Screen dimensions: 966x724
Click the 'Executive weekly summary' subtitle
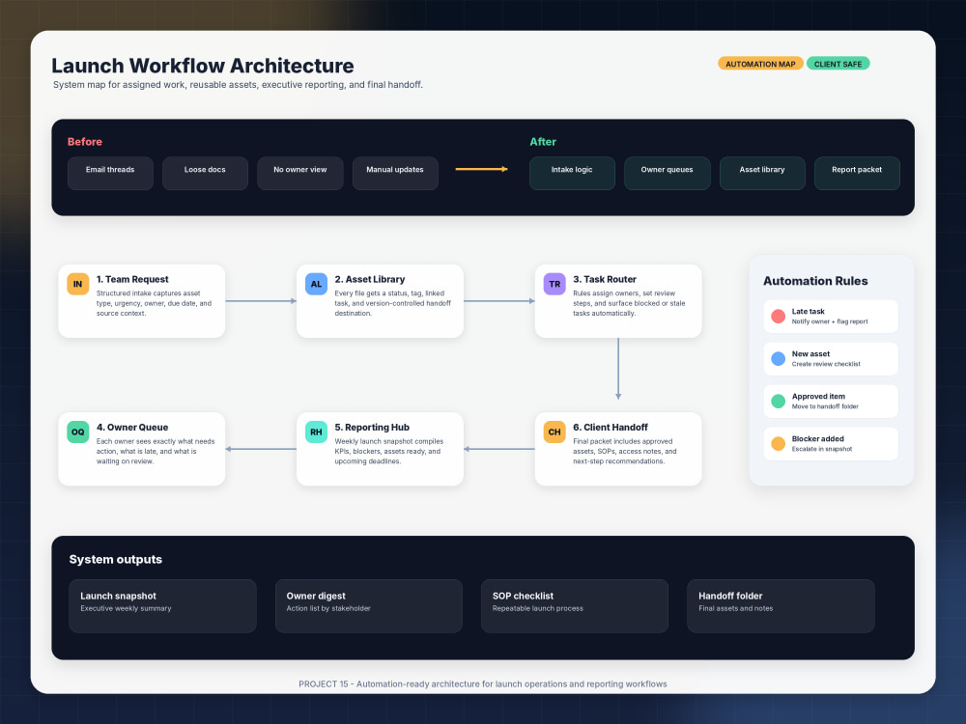[x=126, y=608]
